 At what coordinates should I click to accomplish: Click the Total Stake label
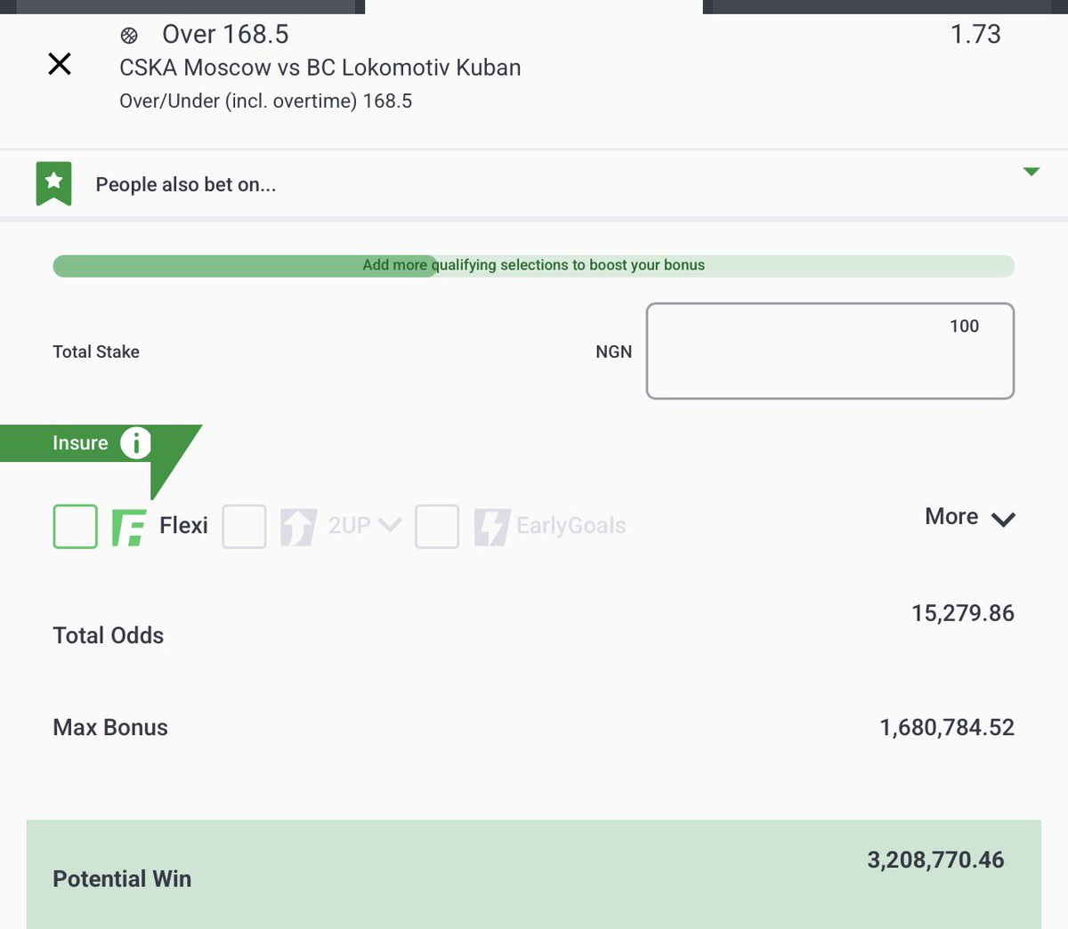point(96,351)
